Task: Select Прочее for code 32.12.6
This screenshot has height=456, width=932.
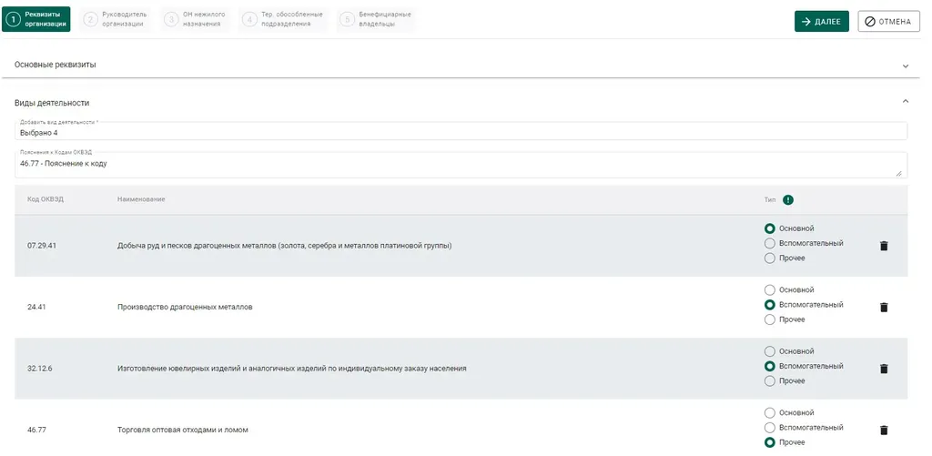Action: 770,380
